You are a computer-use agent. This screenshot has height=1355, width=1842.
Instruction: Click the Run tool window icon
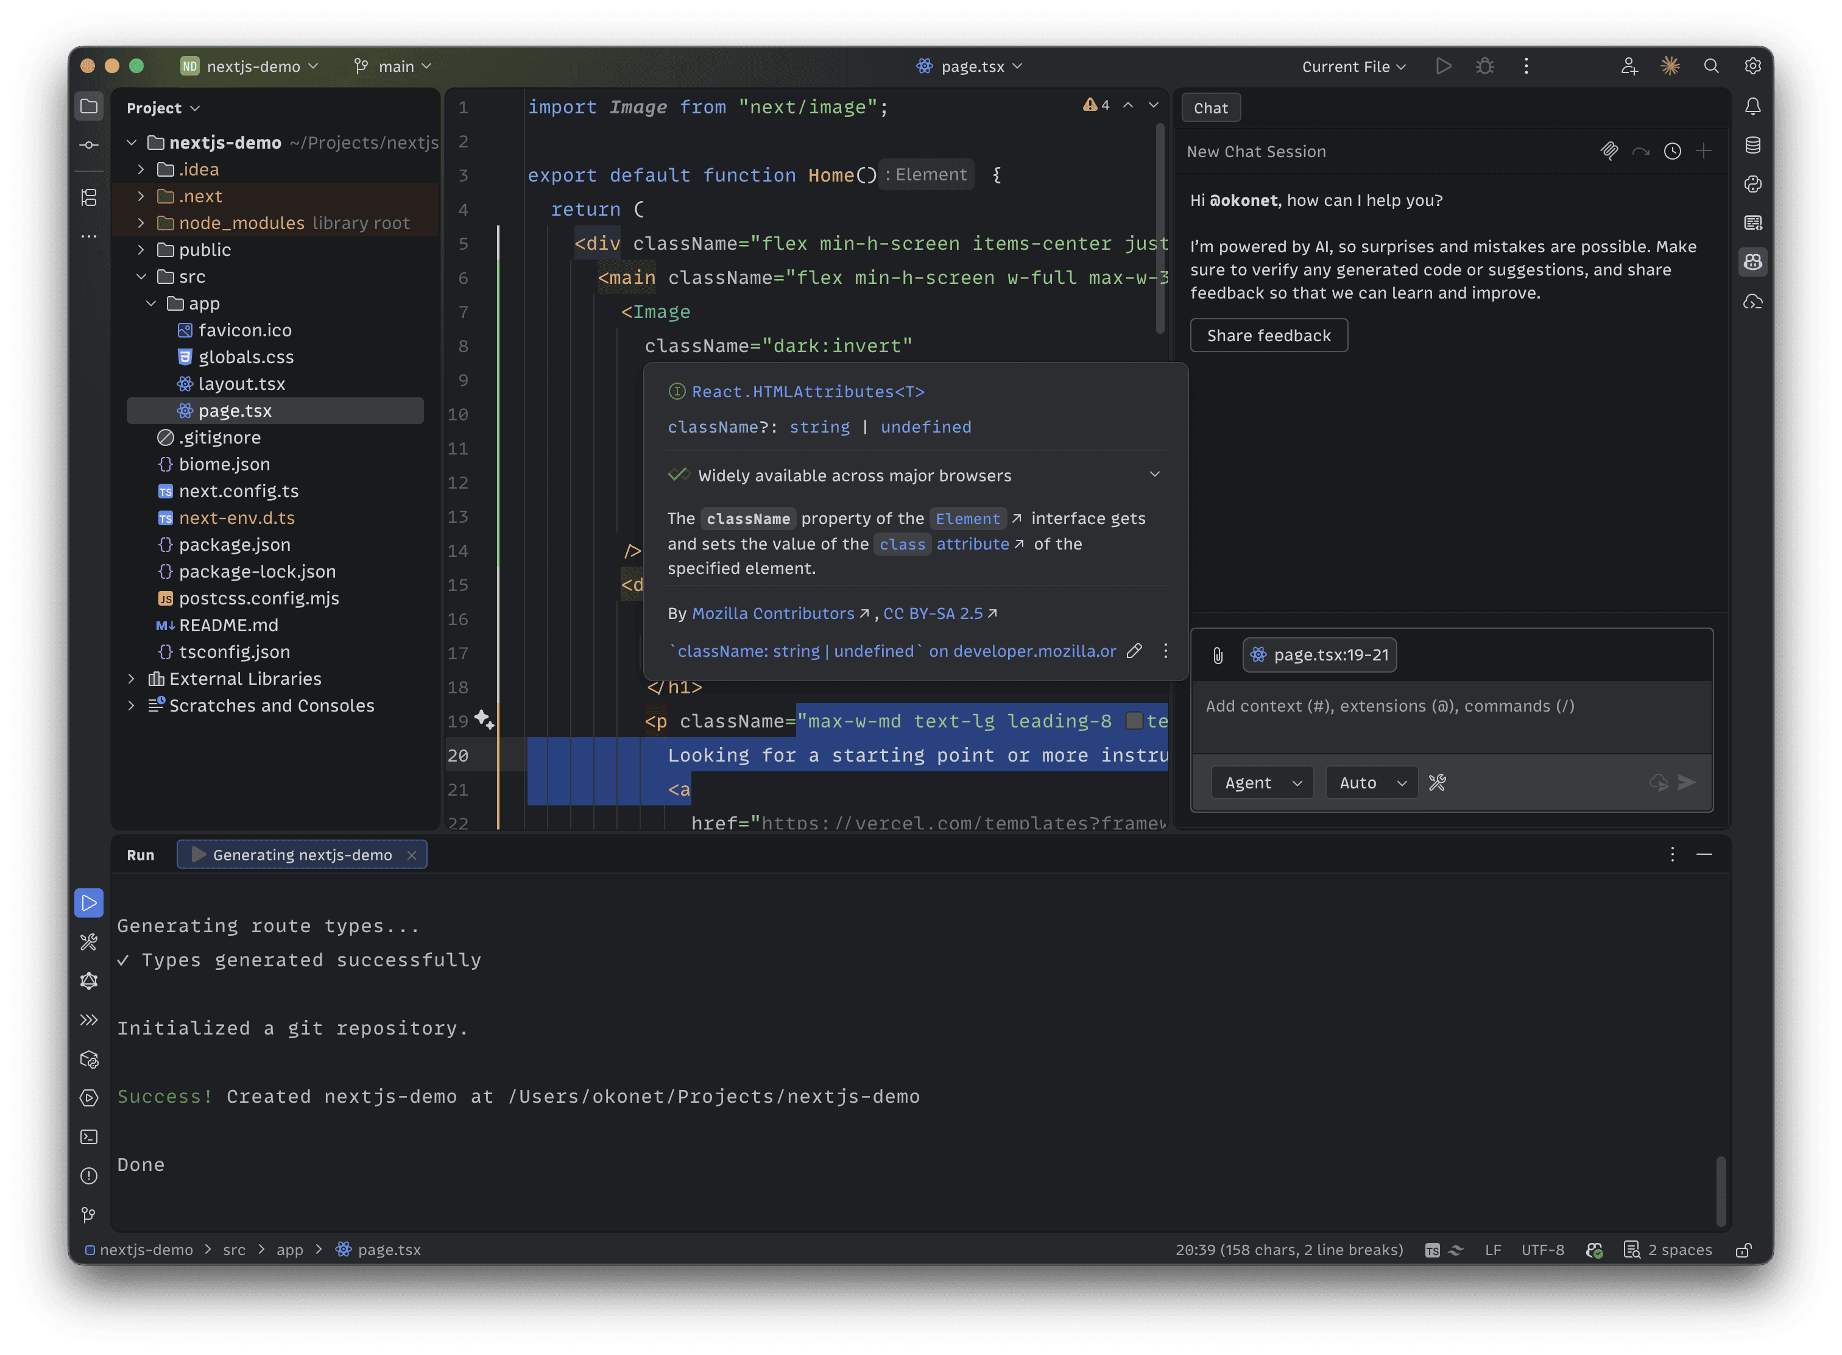[x=88, y=903]
